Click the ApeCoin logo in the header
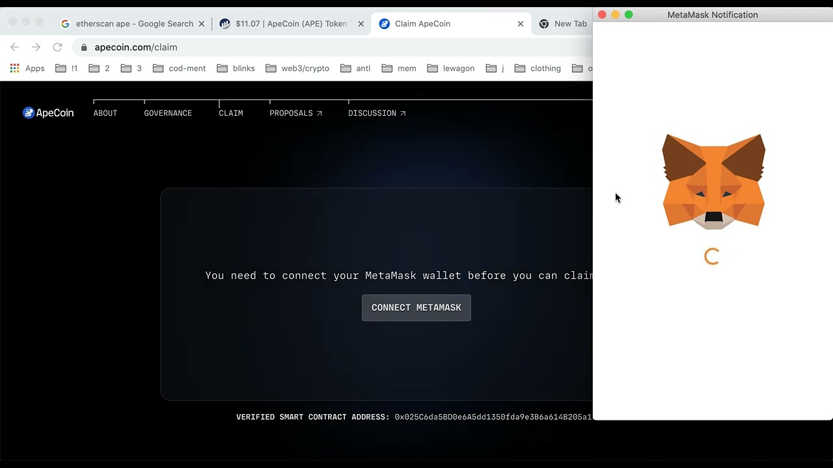The image size is (833, 468). pyautogui.click(x=48, y=113)
